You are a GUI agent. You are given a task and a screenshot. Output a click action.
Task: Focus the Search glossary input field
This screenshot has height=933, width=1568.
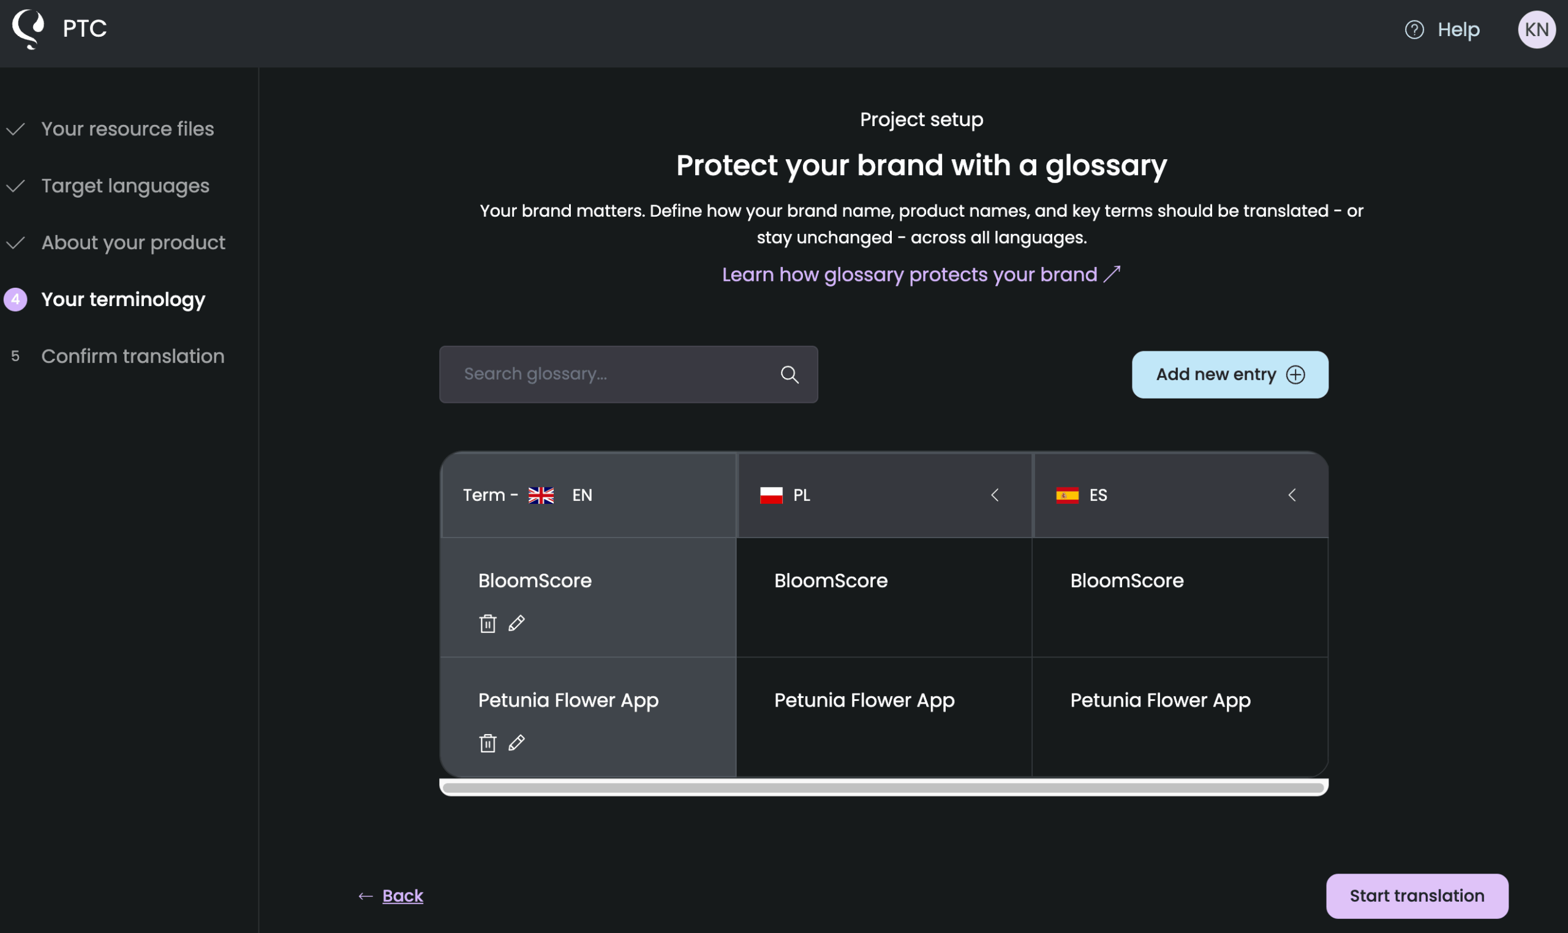click(628, 374)
